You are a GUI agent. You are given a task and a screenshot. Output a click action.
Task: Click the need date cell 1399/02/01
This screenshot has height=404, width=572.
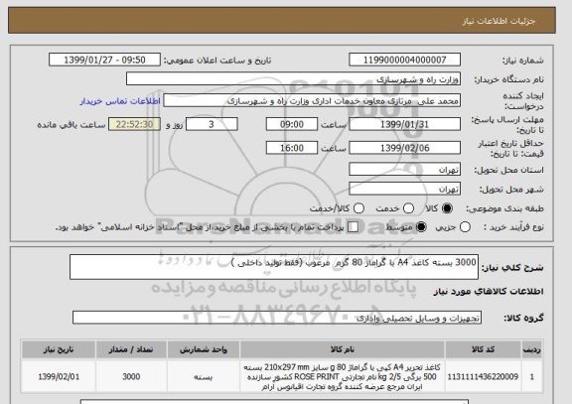pyautogui.click(x=59, y=376)
